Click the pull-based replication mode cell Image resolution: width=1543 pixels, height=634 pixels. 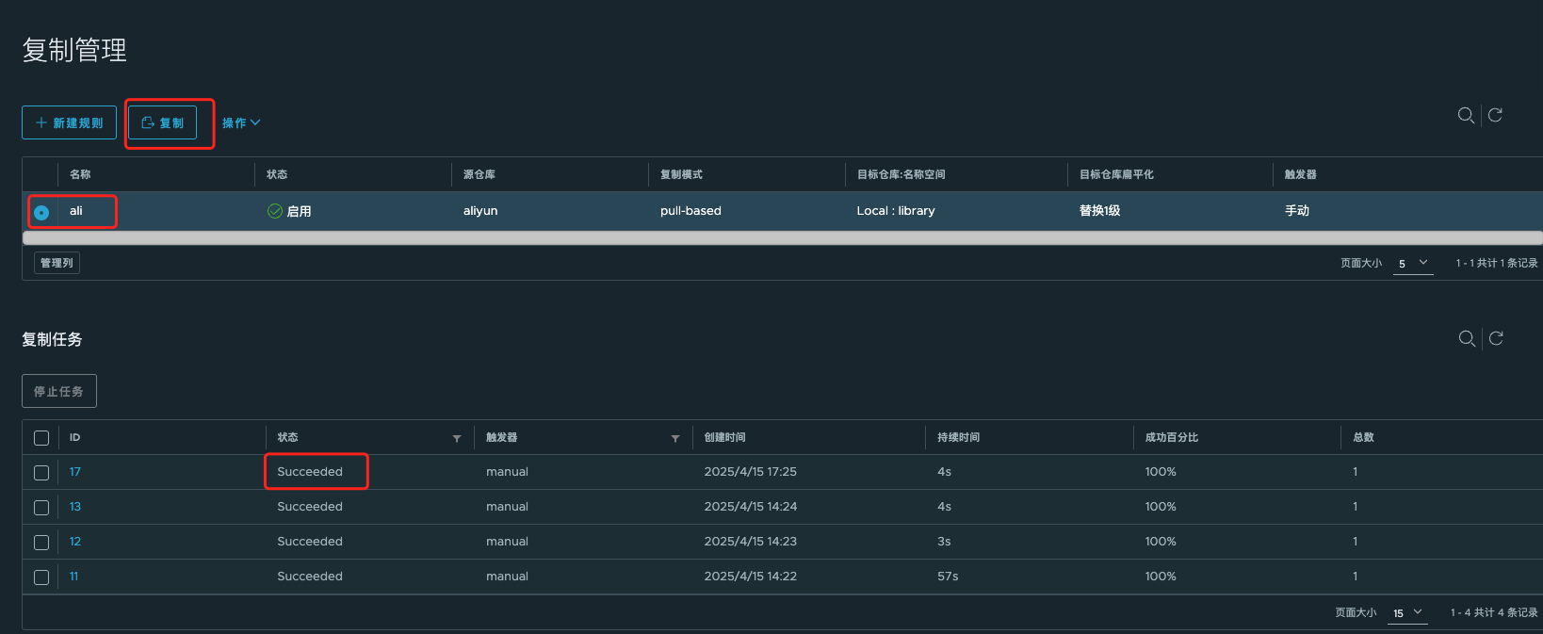coord(690,211)
